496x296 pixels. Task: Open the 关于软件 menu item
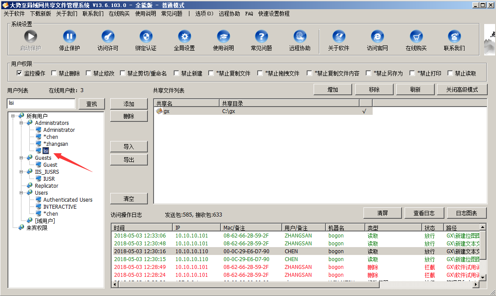[x=14, y=14]
